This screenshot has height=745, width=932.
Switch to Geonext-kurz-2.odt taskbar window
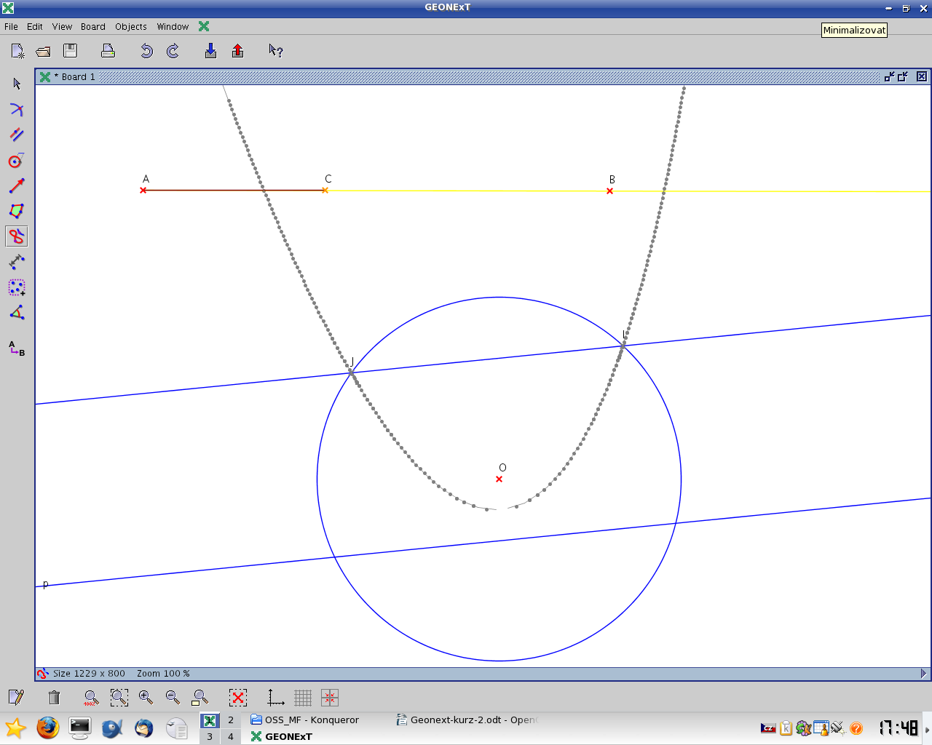point(467,720)
